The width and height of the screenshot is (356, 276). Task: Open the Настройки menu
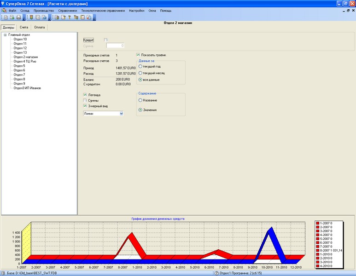(136, 11)
